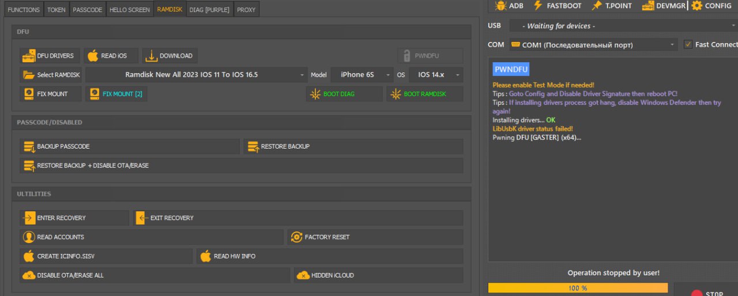Click the RESTORE BACKUP + DISABLE OTA/ERASE icon
Screen dimensions: 738x296
pos(28,166)
